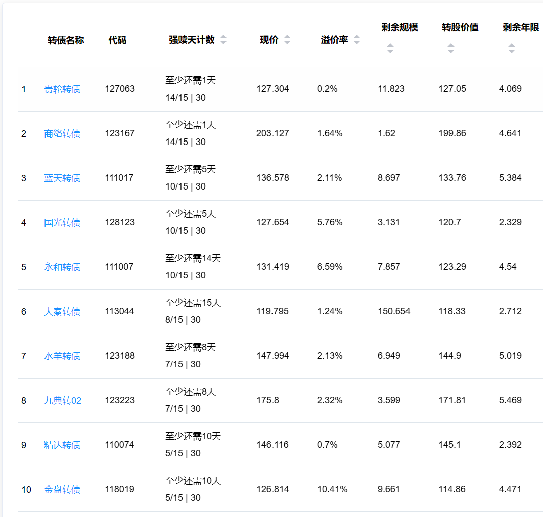Click the 蓝天转债 link

click(x=62, y=178)
